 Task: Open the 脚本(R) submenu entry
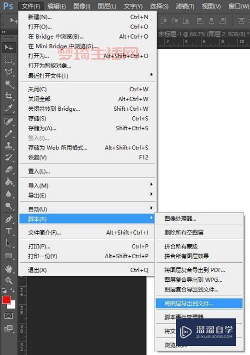tap(87, 219)
